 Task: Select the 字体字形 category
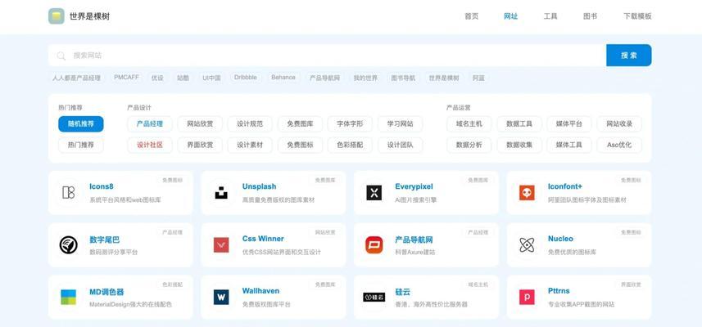pyautogui.click(x=350, y=123)
